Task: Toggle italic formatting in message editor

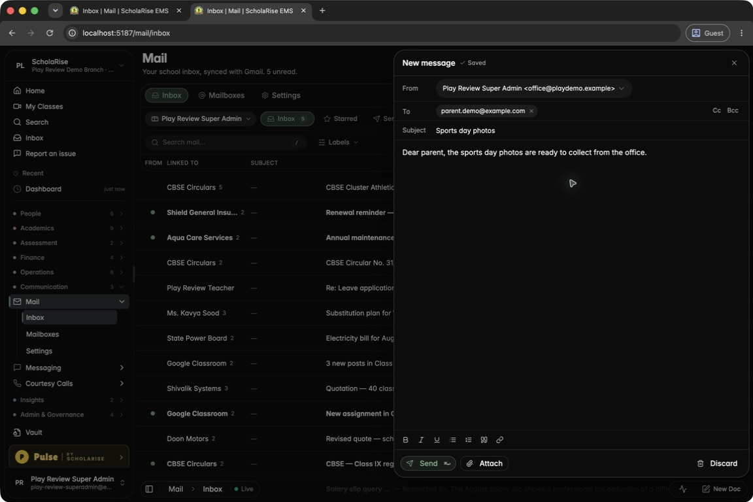Action: [421, 439]
